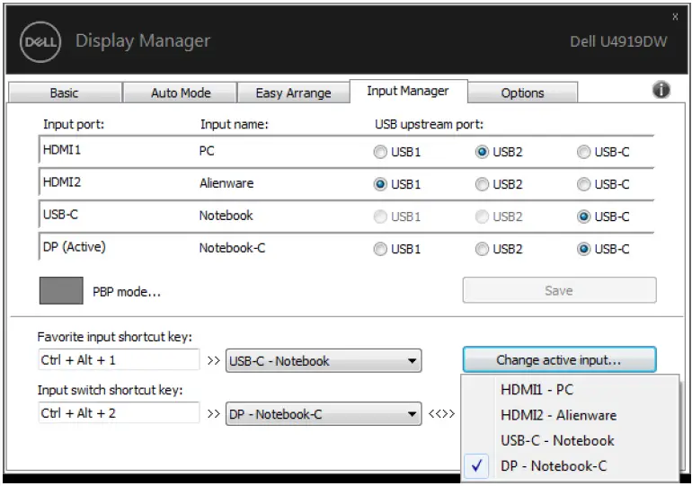The height and width of the screenshot is (486, 692).
Task: Click the Save button
Action: click(x=559, y=290)
